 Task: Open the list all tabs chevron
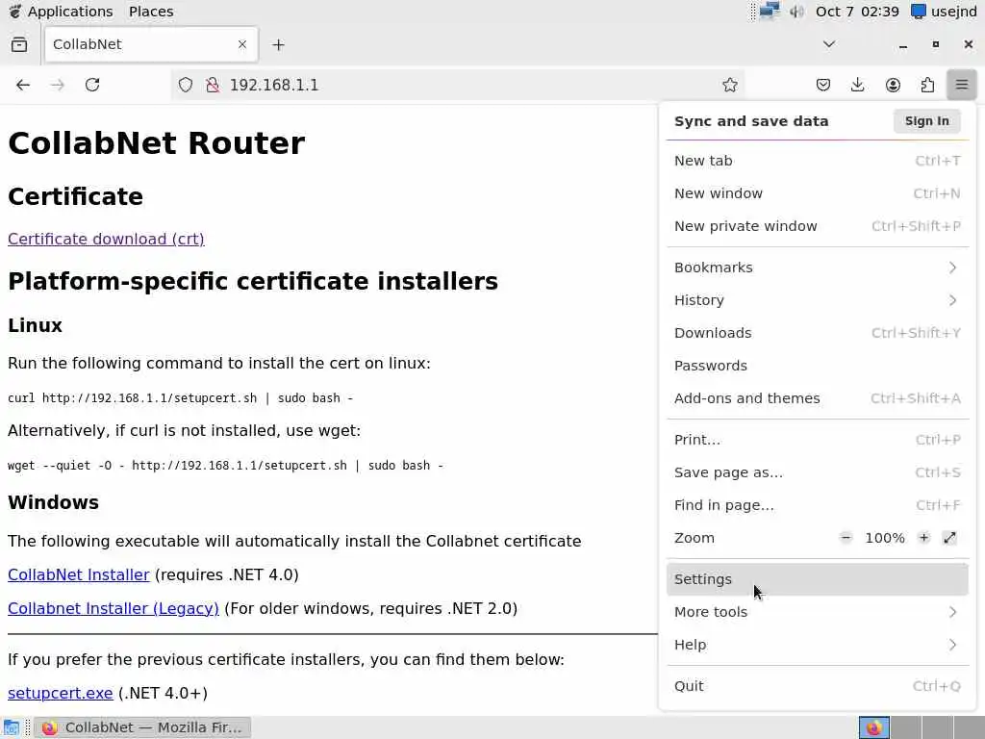coord(829,44)
